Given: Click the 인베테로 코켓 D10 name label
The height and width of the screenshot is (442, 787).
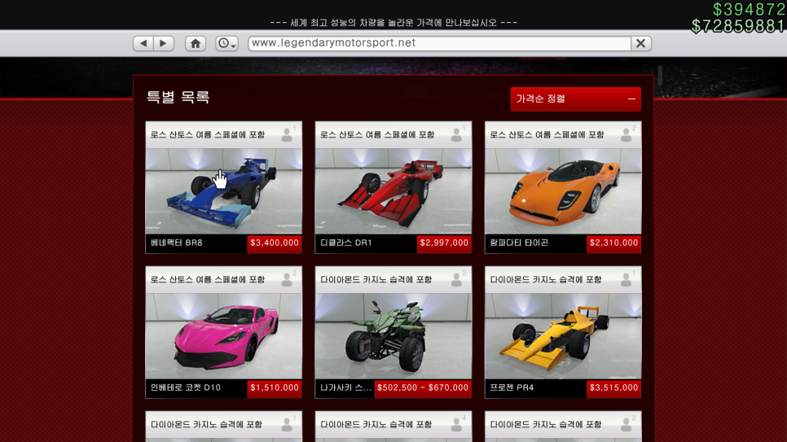Looking at the screenshot, I should pos(186,387).
